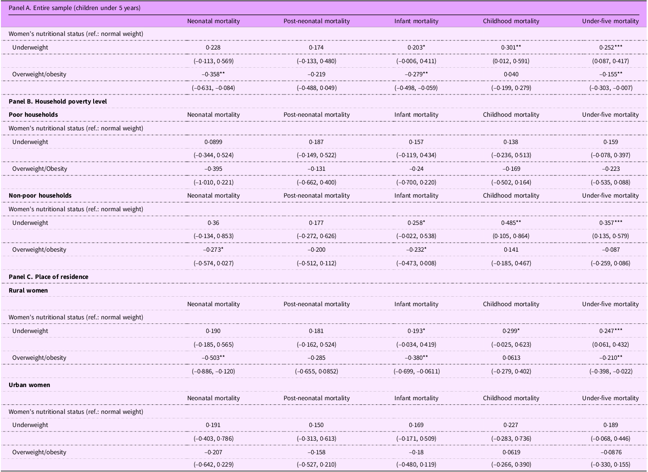
Task: Click the 0·228 underweight neonatal value
Action: (x=213, y=47)
